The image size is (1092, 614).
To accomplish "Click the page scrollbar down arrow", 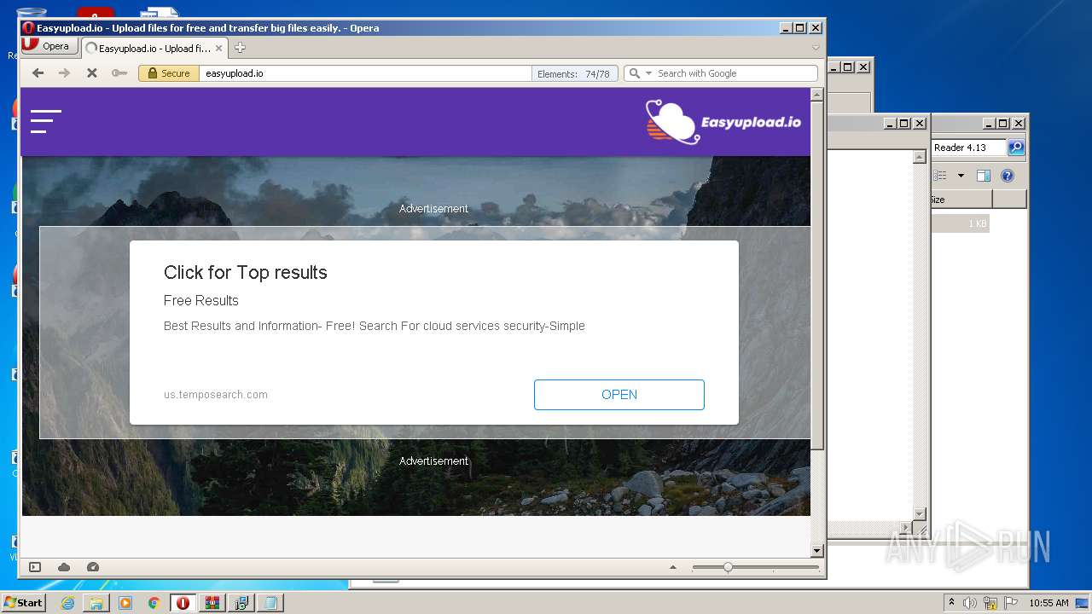I will tap(816, 551).
